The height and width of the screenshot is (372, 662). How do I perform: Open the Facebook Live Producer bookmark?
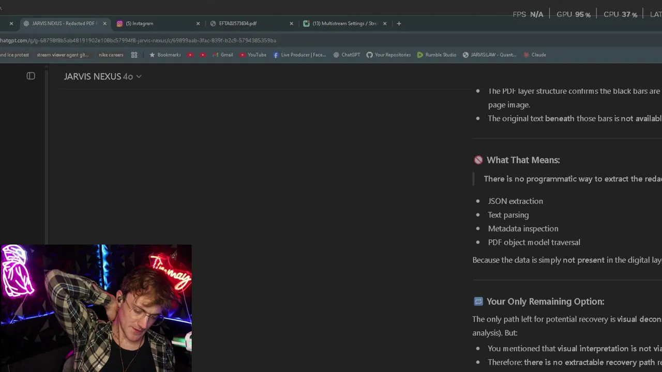coord(299,55)
